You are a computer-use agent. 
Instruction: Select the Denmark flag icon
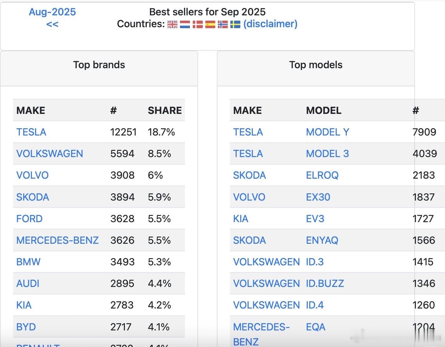point(197,24)
